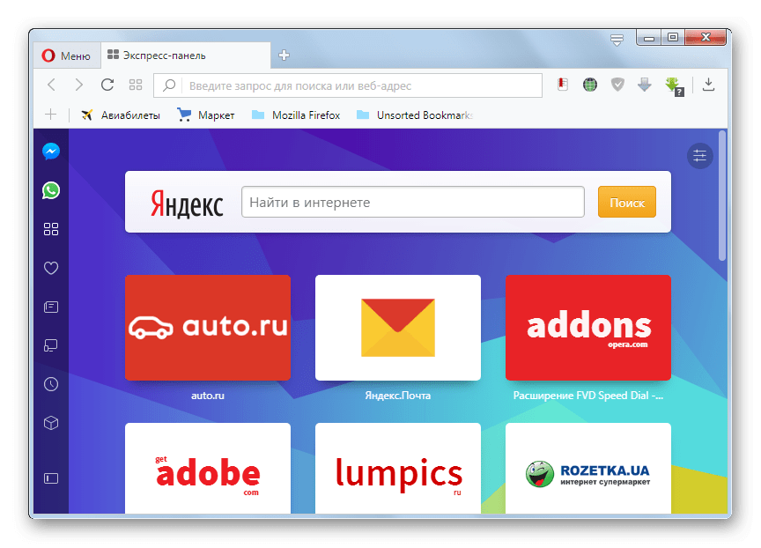Open WhatsApp in the sidebar
761x548 pixels.
[51, 190]
